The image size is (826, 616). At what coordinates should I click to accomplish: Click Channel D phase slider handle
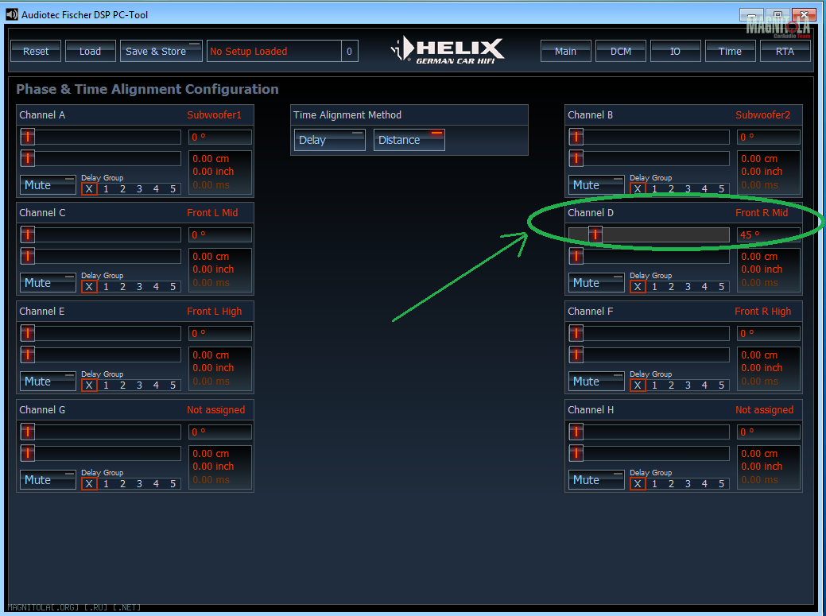point(595,234)
